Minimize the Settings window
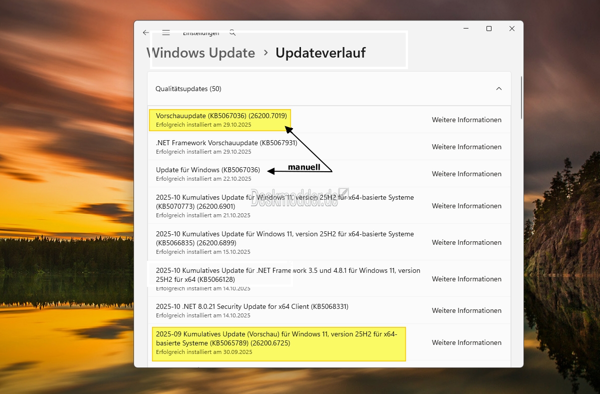600x394 pixels. [465, 29]
